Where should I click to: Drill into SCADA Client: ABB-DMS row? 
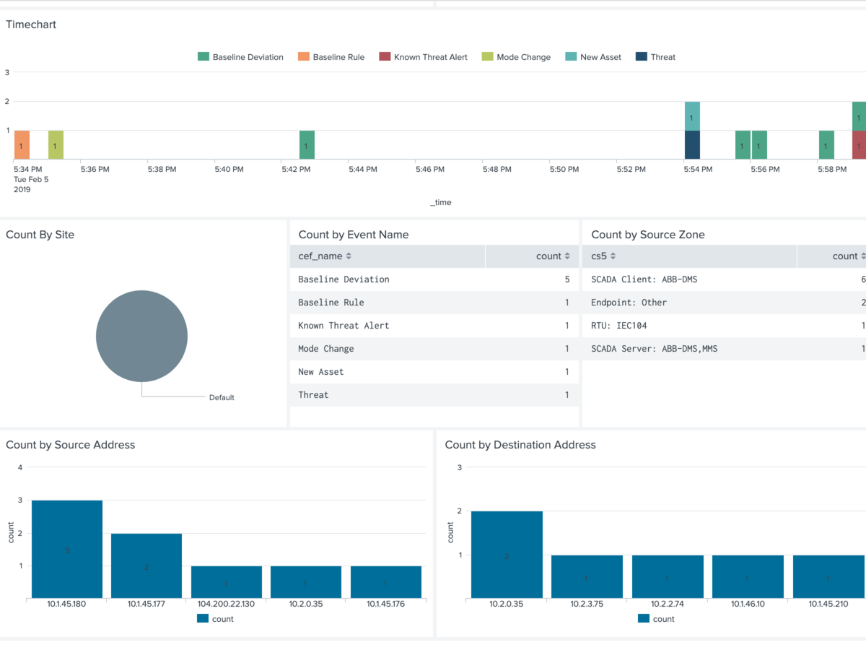pyautogui.click(x=644, y=279)
